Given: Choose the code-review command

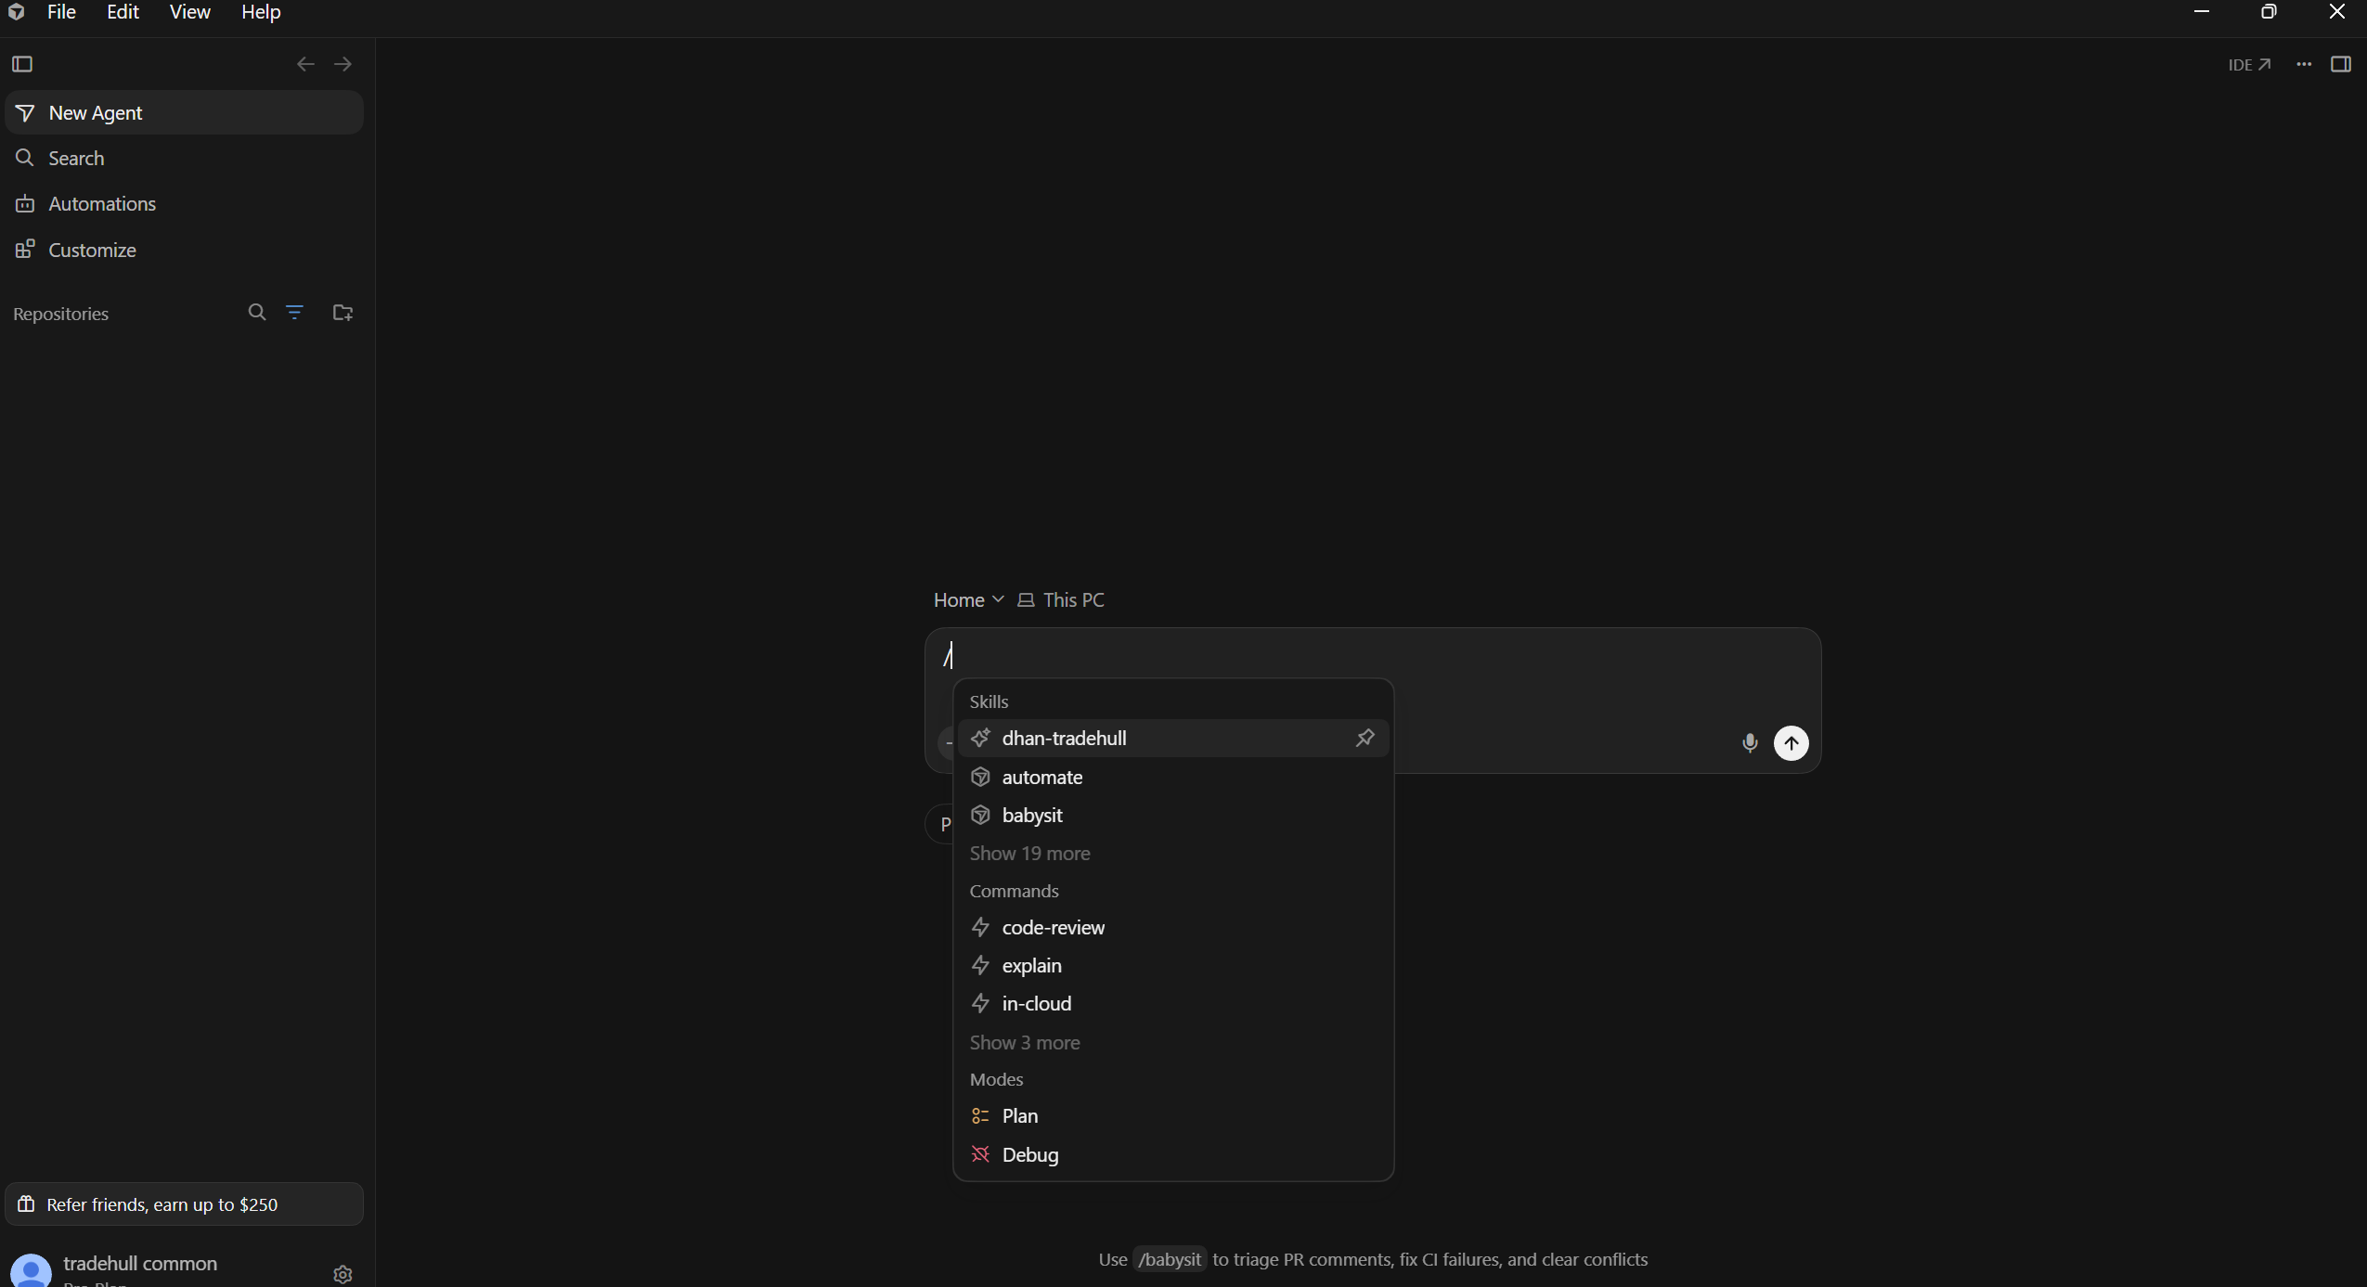Looking at the screenshot, I should 1173,927.
